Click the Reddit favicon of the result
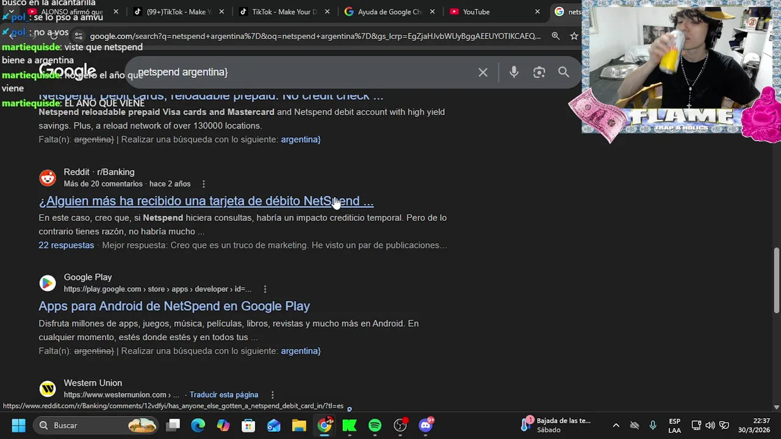This screenshot has height=439, width=781. click(48, 178)
